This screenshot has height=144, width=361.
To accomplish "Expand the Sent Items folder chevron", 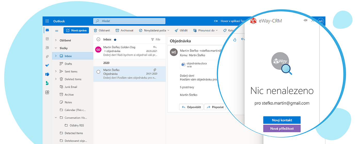I will (x=56, y=71).
